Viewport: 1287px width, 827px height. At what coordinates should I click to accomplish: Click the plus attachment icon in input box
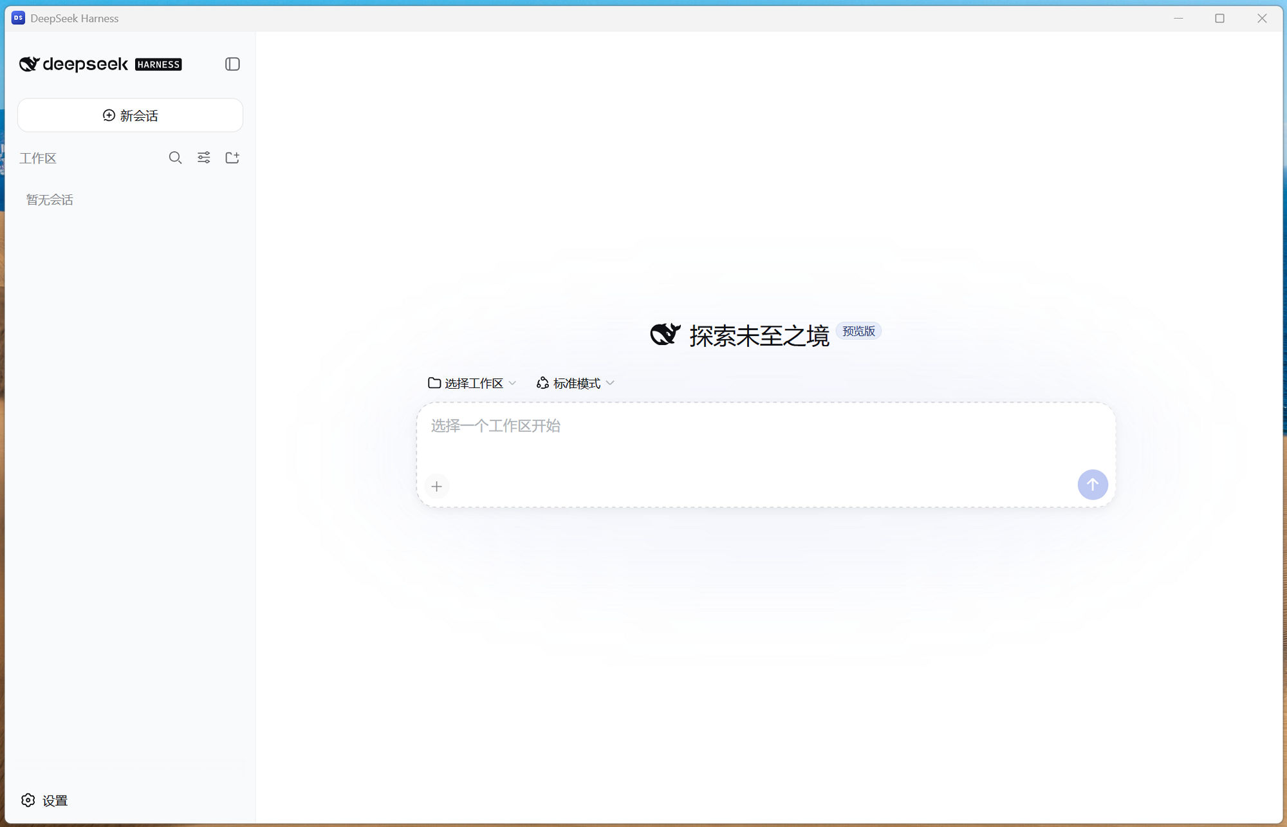click(437, 486)
